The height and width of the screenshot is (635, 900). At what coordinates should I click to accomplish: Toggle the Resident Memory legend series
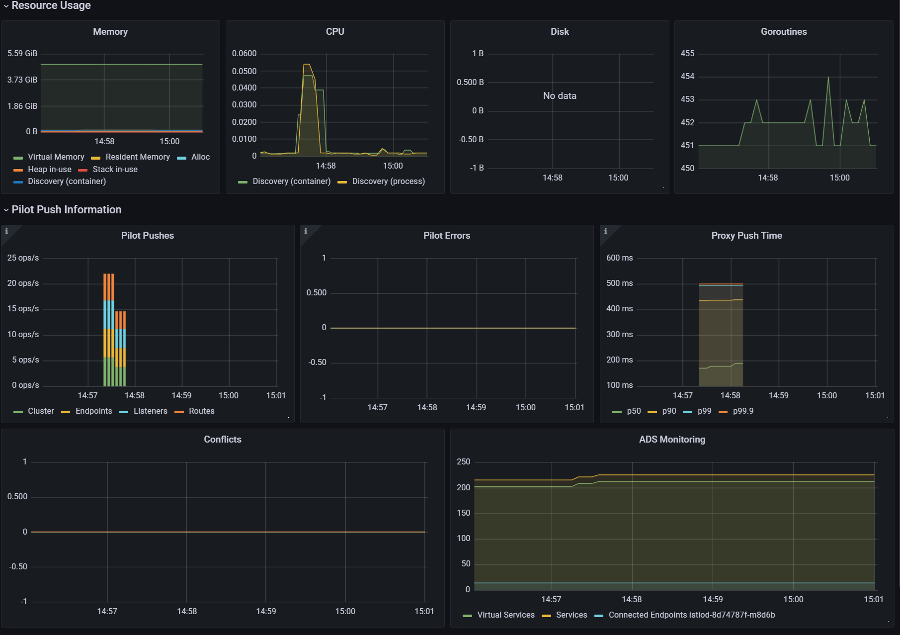click(138, 157)
